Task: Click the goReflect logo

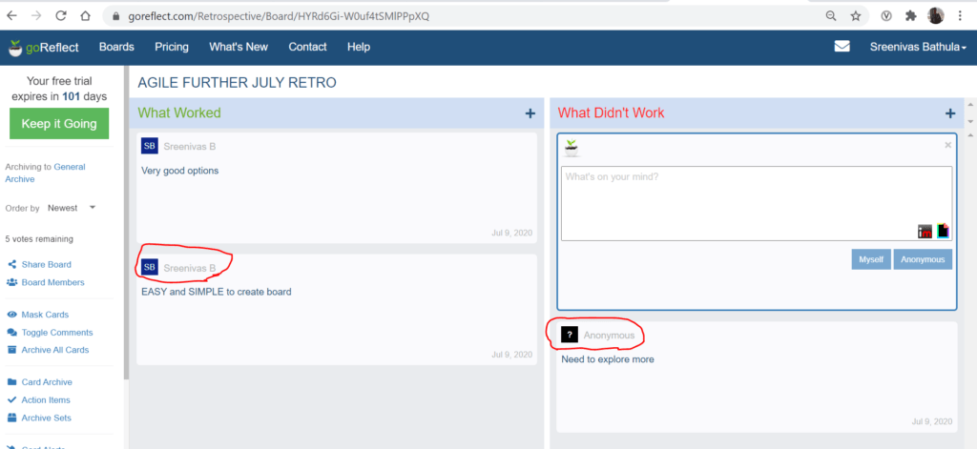Action: (x=43, y=48)
